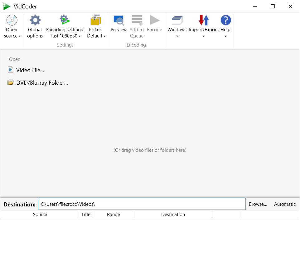Sort by the Source column header
Screen dimensions: 300x272
click(40, 215)
